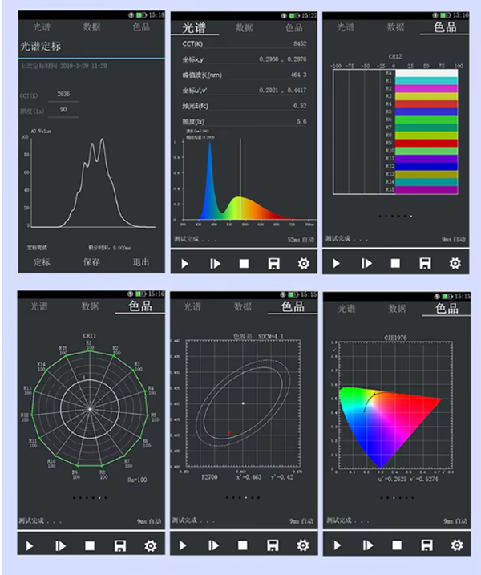Open 光谱 tab on the CIE1976 screen
The height and width of the screenshot is (575, 481).
pyautogui.click(x=346, y=308)
